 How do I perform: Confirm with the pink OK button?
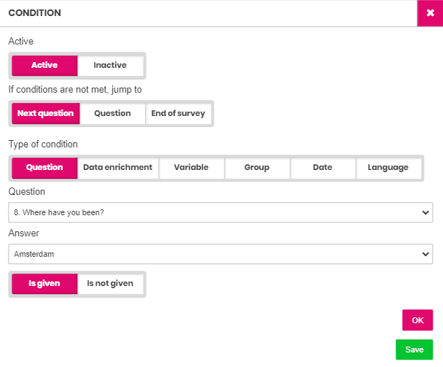(x=417, y=320)
